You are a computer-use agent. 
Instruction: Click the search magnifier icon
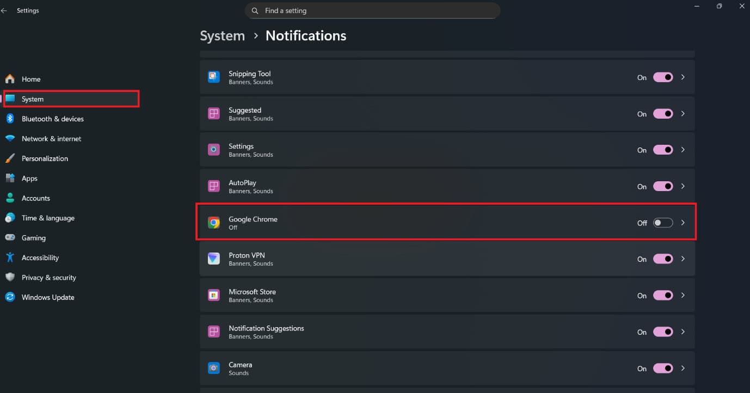point(255,11)
